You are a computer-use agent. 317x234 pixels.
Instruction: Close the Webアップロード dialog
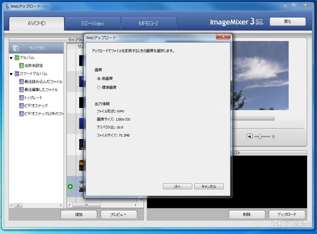(224, 38)
